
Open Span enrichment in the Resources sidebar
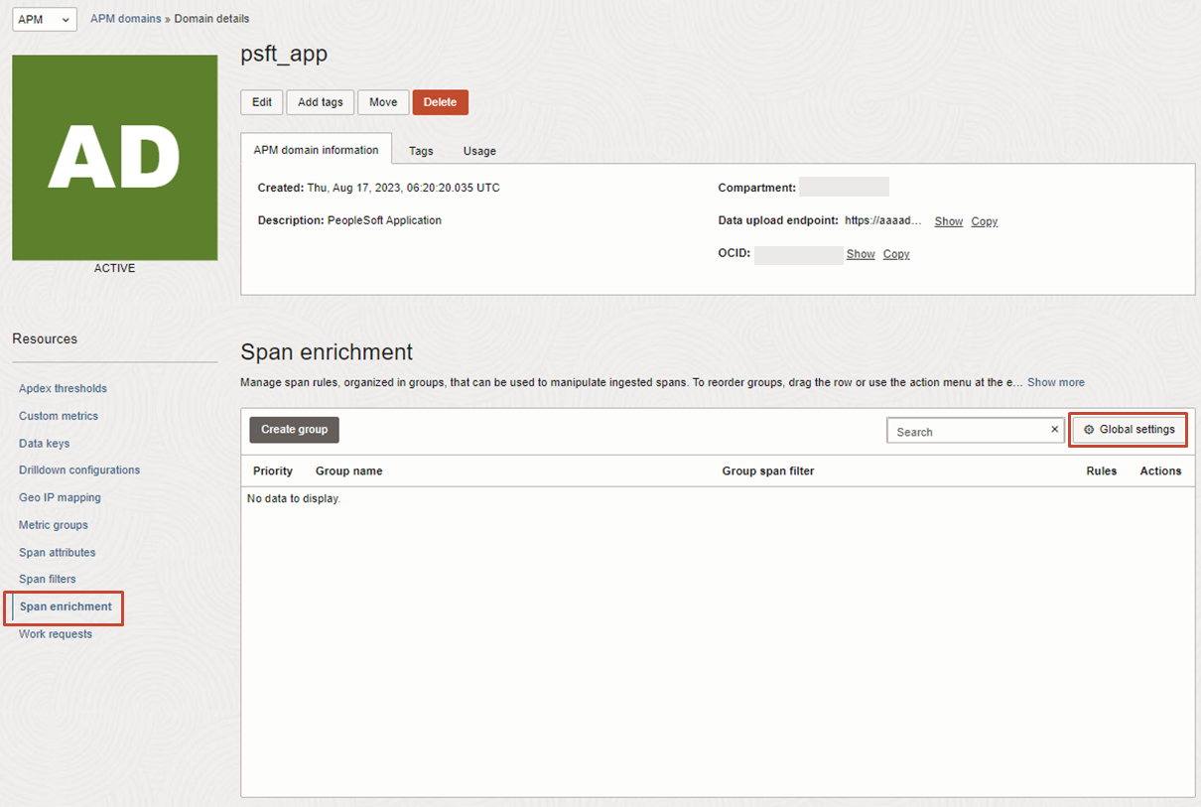pyautogui.click(x=64, y=606)
